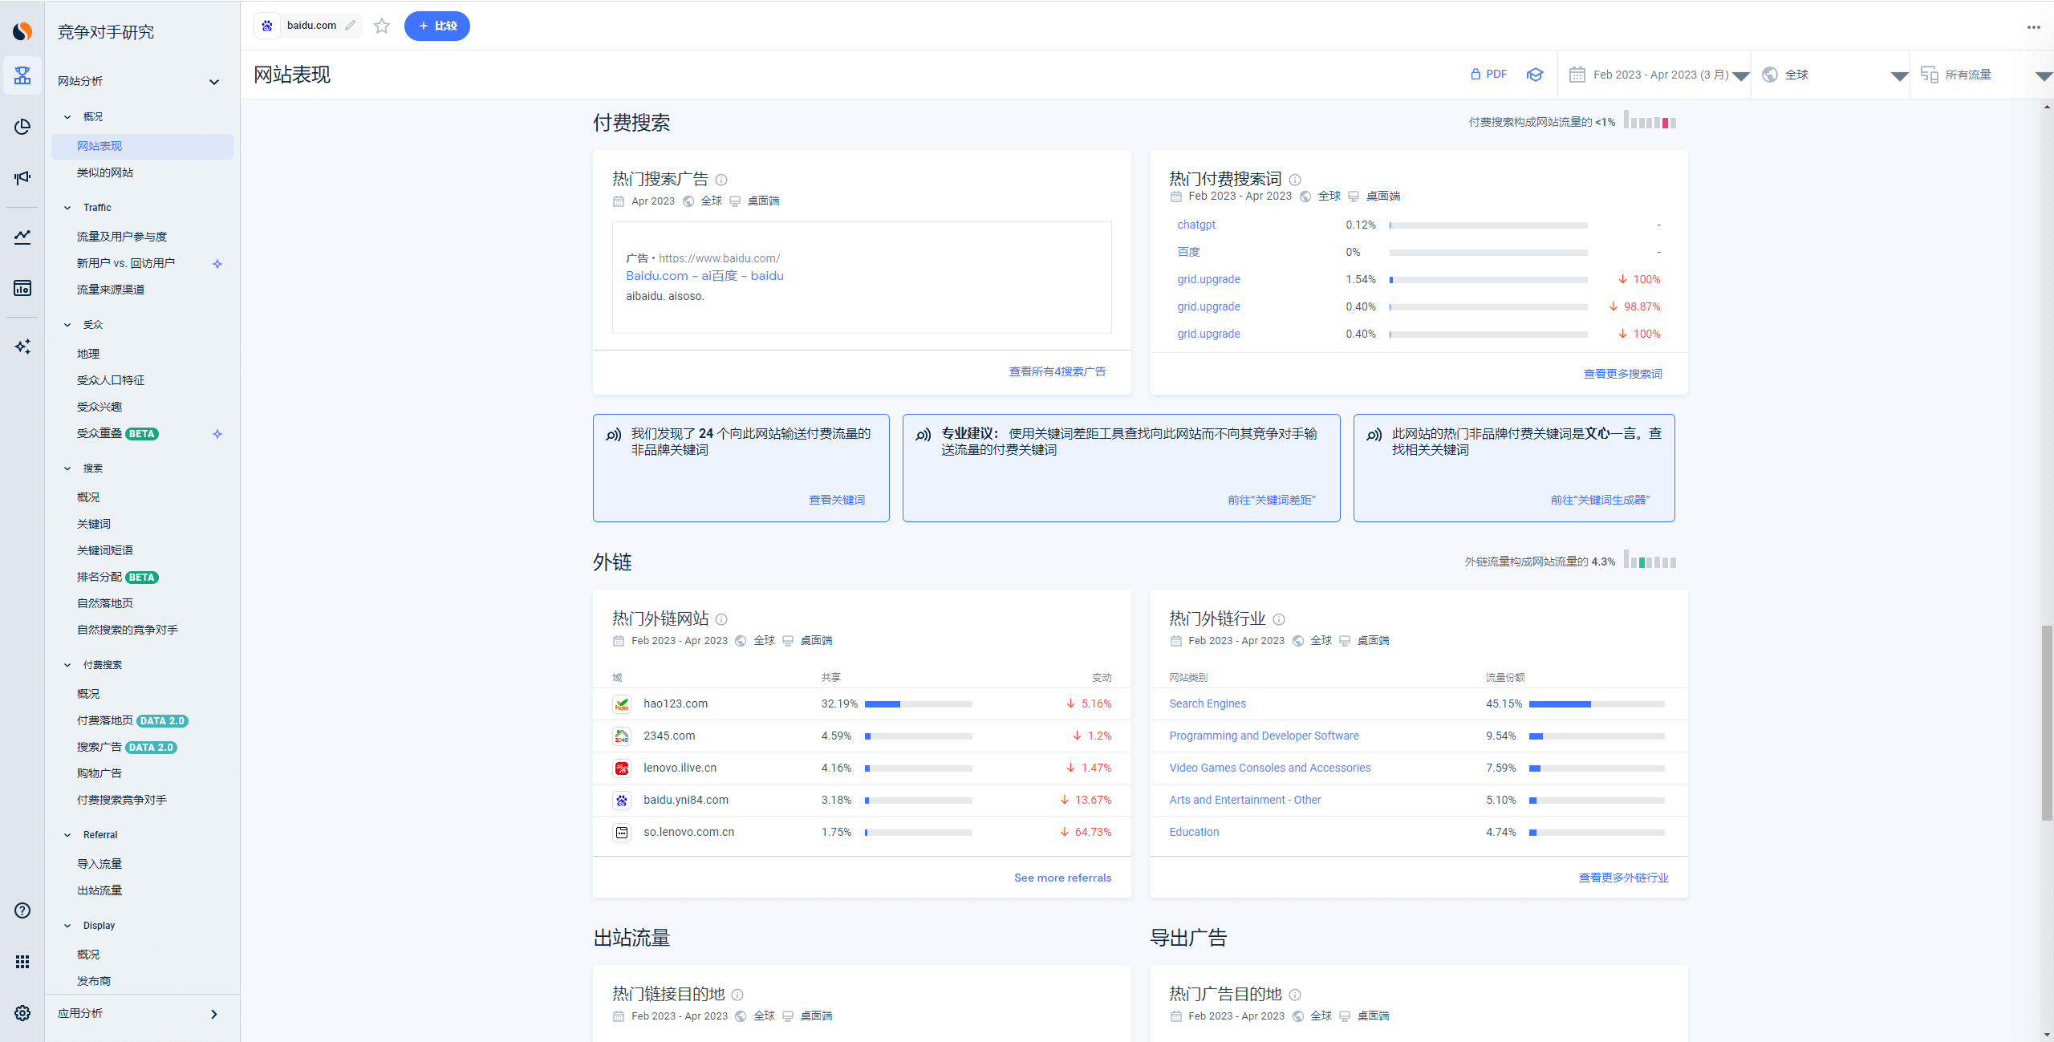Open the help question mark icon in left rail
Screen dimensions: 2054x1042
pos(22,910)
